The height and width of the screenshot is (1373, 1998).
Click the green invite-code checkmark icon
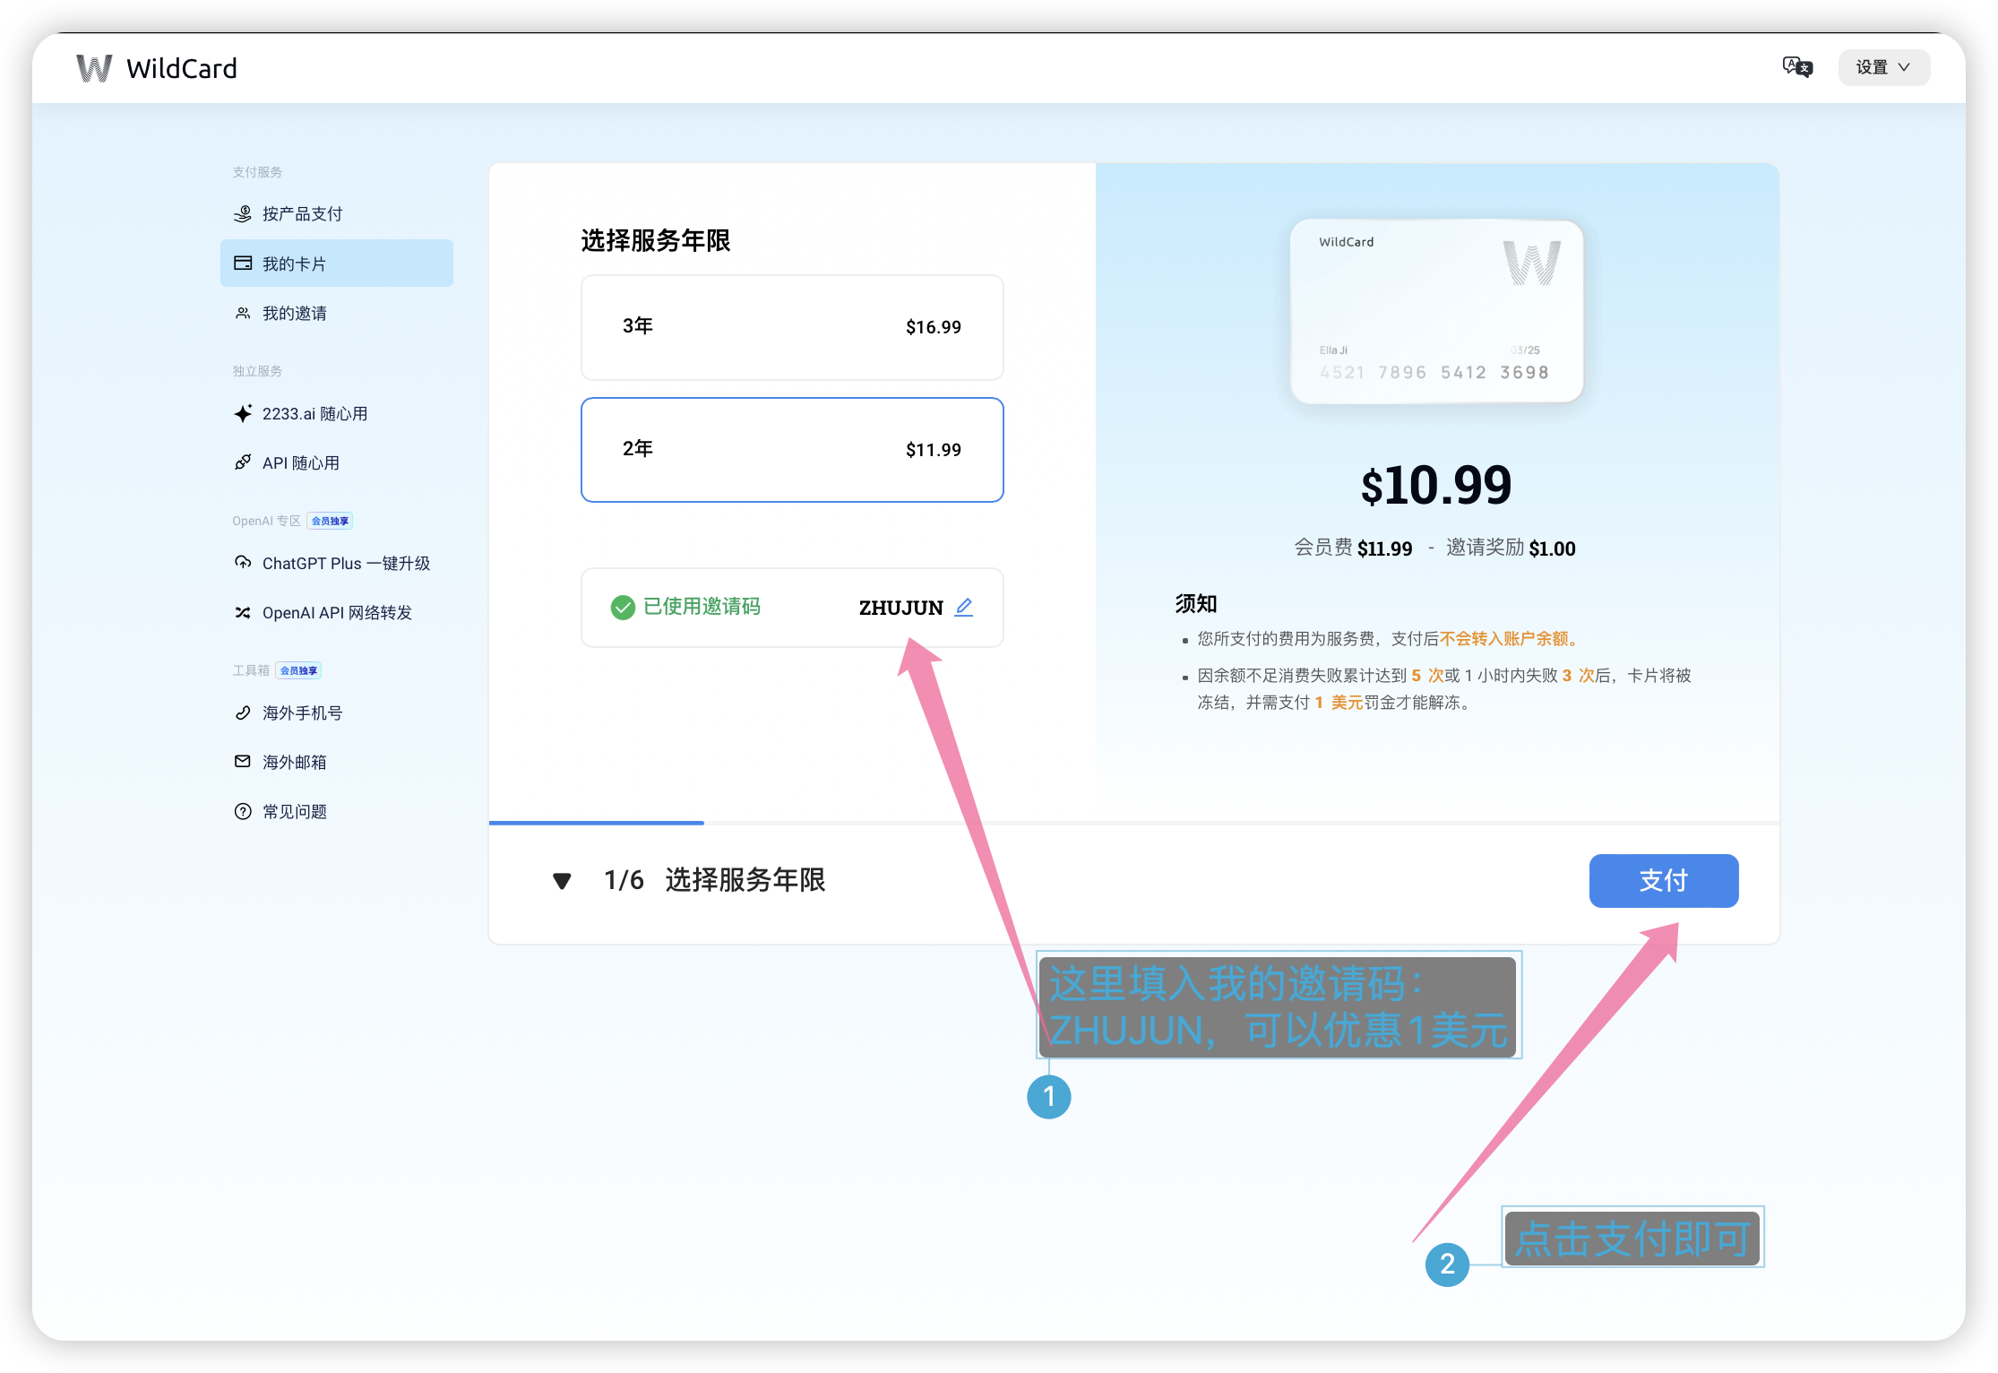click(x=623, y=607)
